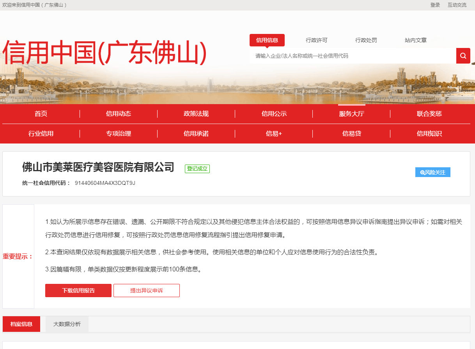Open the 互动交流 link
The width and height of the screenshot is (475, 349).
click(457, 5)
